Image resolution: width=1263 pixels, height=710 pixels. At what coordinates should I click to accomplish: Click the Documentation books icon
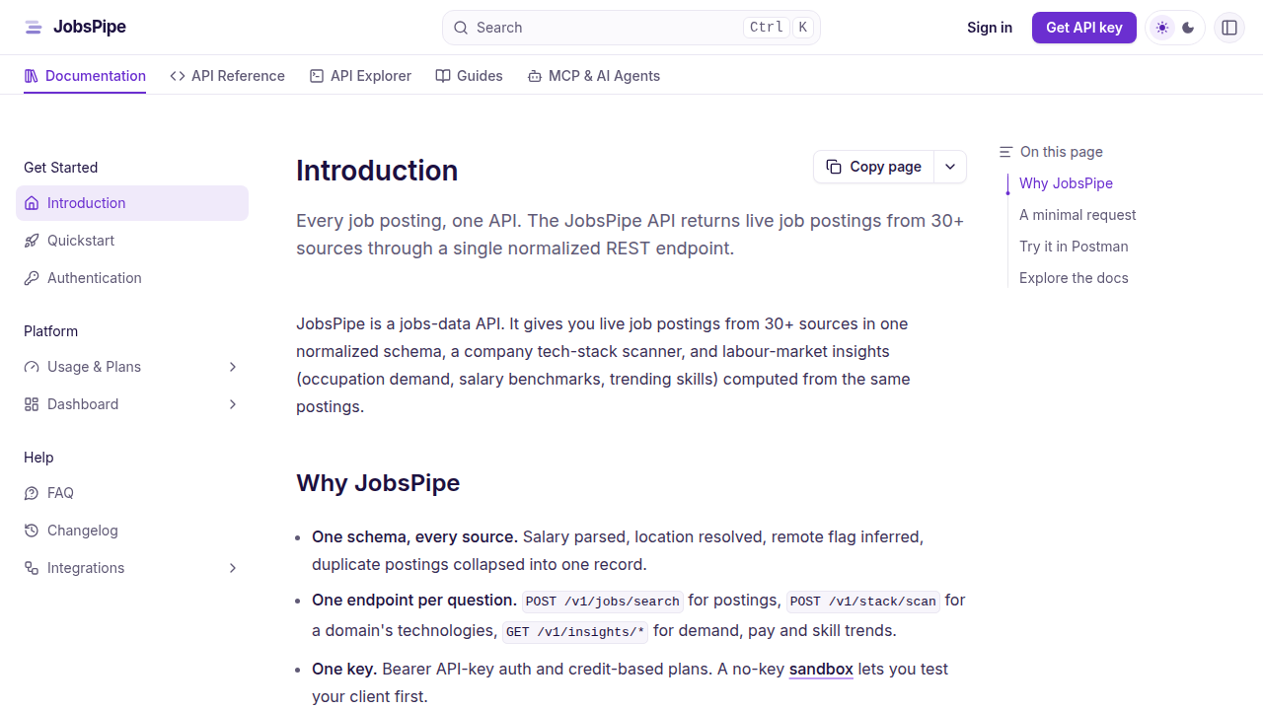coord(32,76)
